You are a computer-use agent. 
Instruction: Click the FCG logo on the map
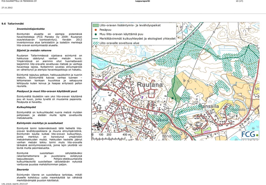(x=250, y=135)
